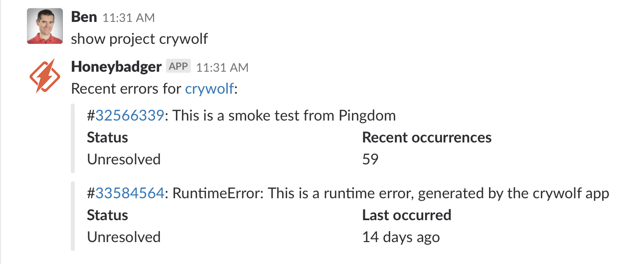This screenshot has width=644, height=264.
Task: Click Unresolved status under the RuntimeError
Action: (x=124, y=237)
